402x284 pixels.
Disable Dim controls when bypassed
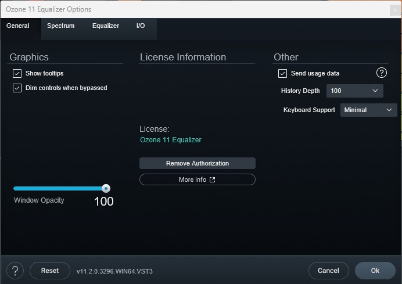(17, 88)
